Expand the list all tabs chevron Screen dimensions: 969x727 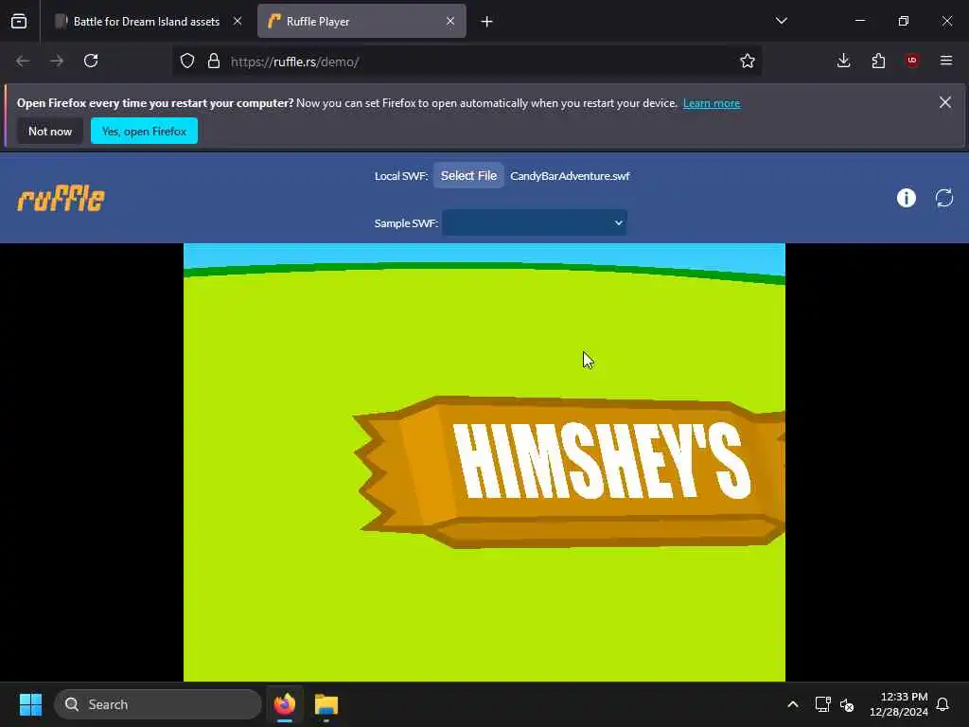click(781, 21)
